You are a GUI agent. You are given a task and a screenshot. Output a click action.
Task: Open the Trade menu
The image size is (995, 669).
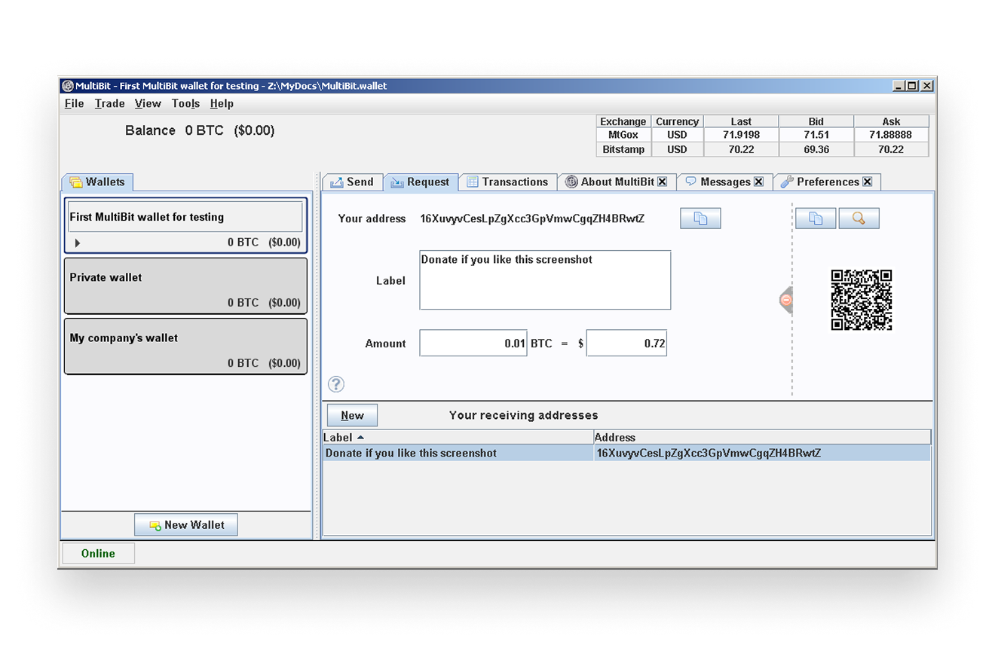(x=109, y=103)
